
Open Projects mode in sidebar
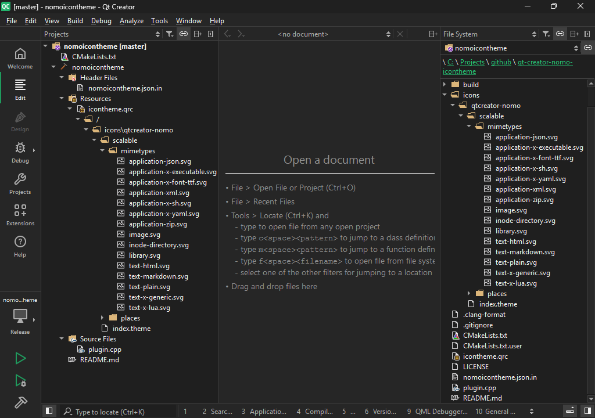click(x=20, y=185)
